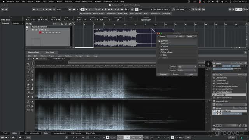Toggle the Guitar stem checkbox

coord(159,47)
